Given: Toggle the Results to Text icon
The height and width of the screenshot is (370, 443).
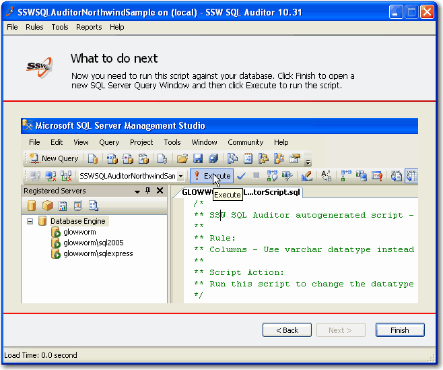Looking at the screenshot, I should tap(396, 176).
